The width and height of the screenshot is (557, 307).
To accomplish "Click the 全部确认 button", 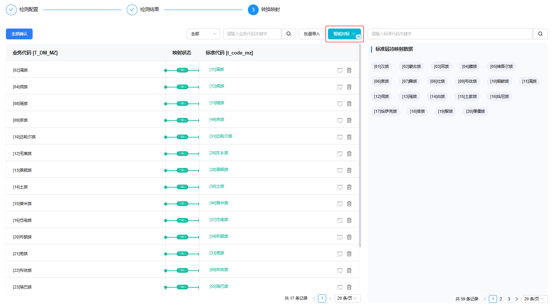I will (x=19, y=34).
